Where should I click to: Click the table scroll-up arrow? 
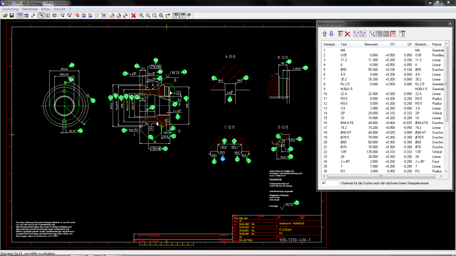coord(446,44)
